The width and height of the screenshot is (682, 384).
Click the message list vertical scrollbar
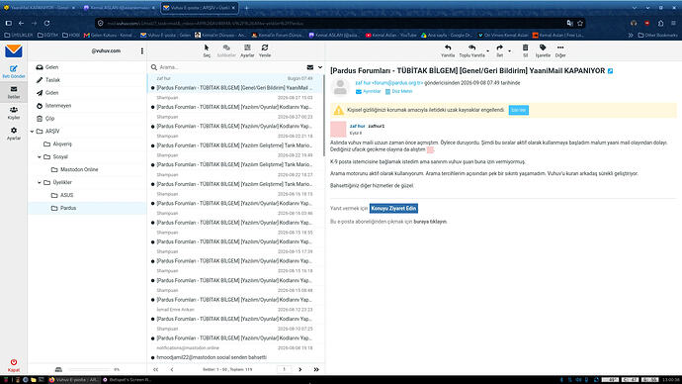tap(323, 116)
